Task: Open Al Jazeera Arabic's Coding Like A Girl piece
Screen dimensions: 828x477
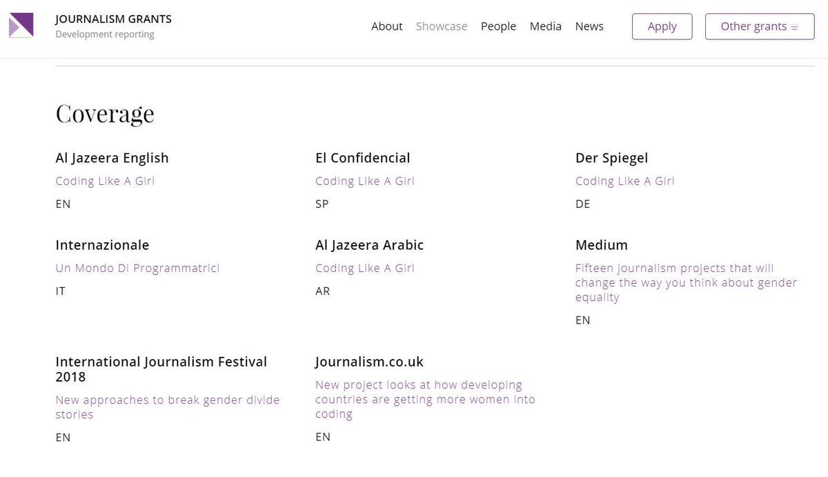Action: click(x=364, y=268)
